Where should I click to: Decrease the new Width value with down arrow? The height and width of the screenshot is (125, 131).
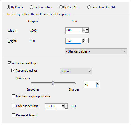[84, 31]
